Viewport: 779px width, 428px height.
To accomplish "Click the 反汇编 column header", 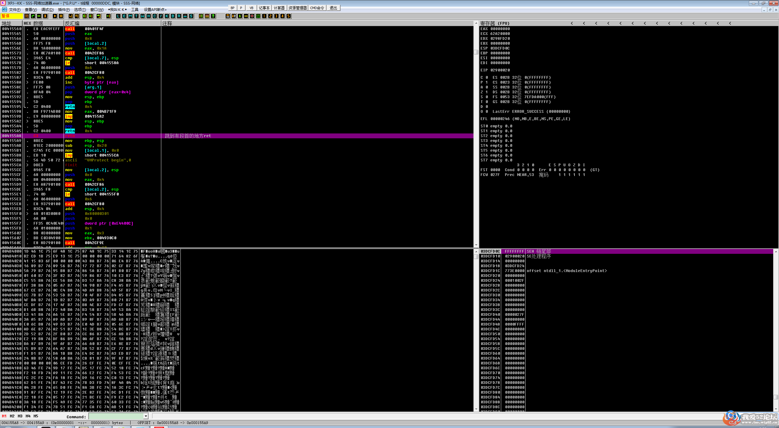I will [113, 23].
